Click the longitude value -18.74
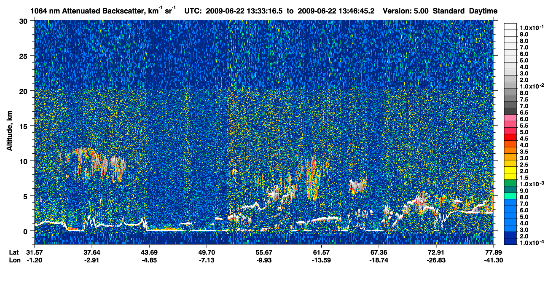548x281 pixels. pos(379,260)
